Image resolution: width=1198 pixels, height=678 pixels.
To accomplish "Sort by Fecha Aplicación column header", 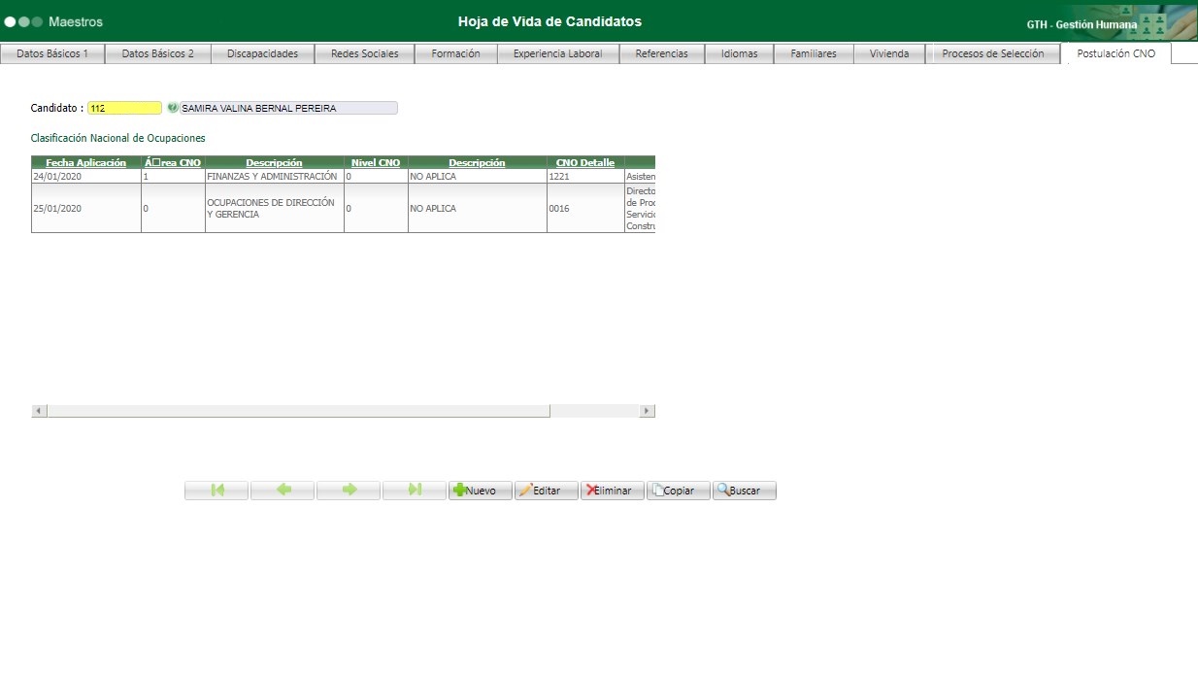I will (x=86, y=163).
